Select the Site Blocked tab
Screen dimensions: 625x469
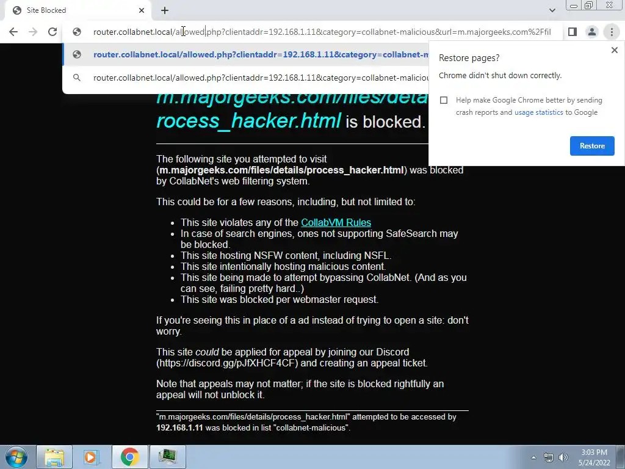[x=78, y=10]
